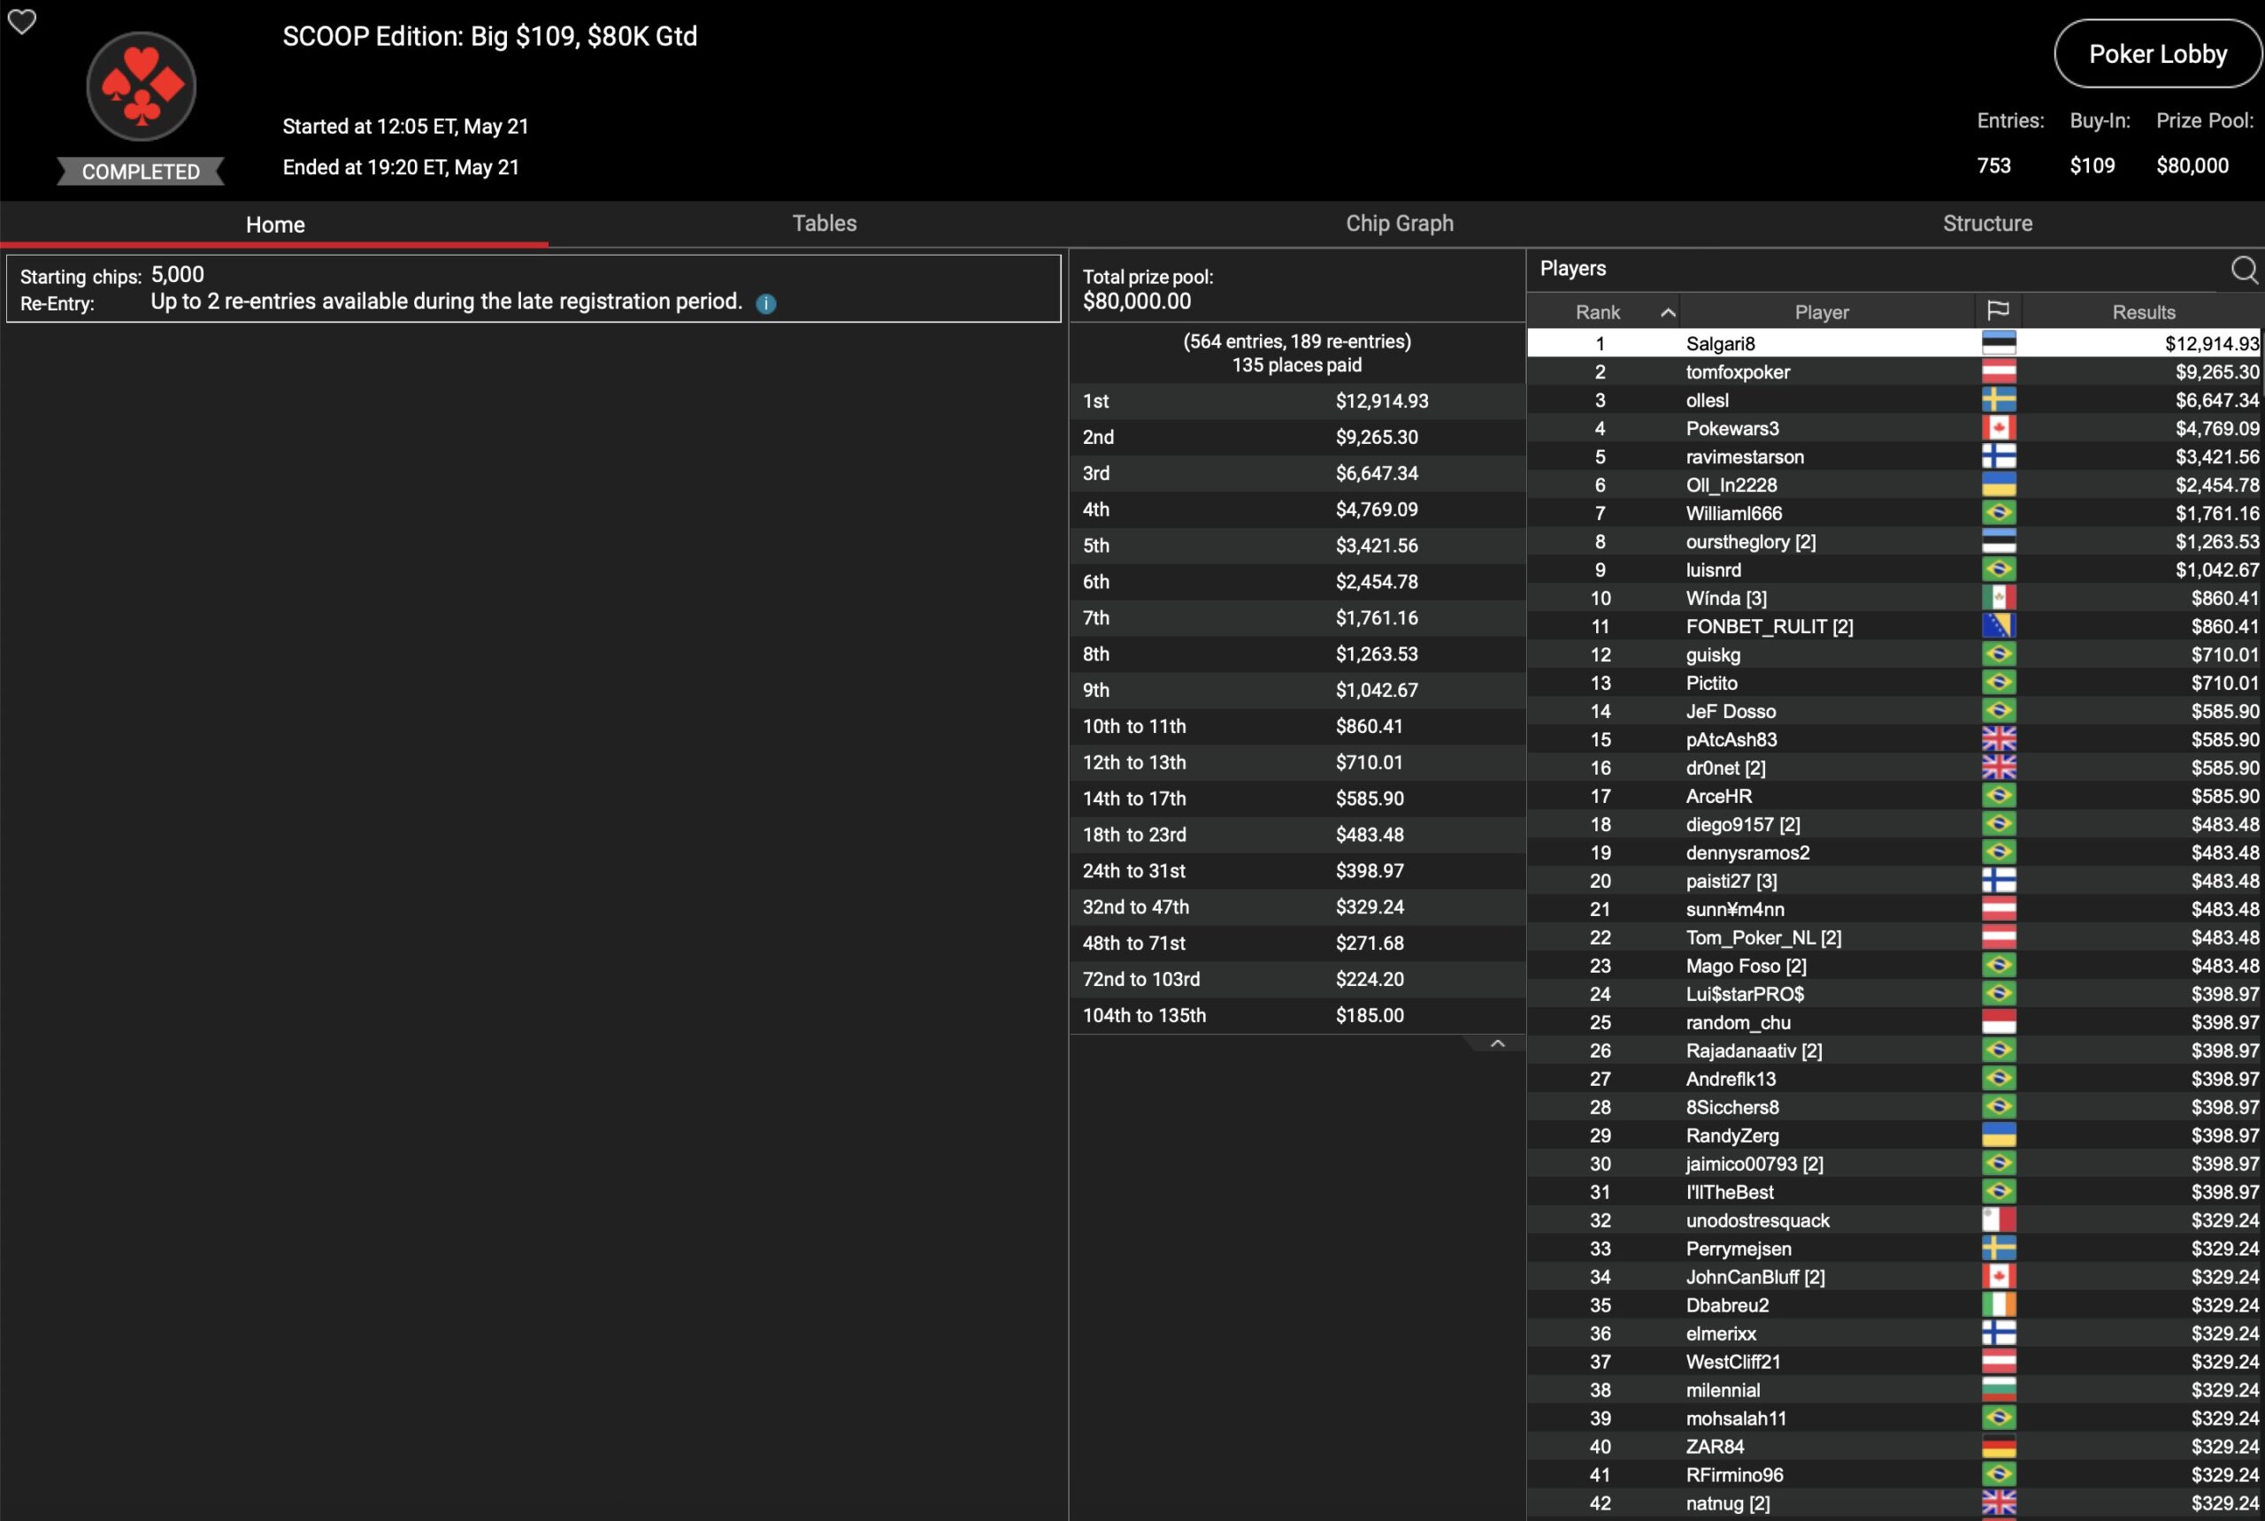Screen dimensions: 2265x1521
Task: Sort by Rank column arrow
Action: (1667, 312)
